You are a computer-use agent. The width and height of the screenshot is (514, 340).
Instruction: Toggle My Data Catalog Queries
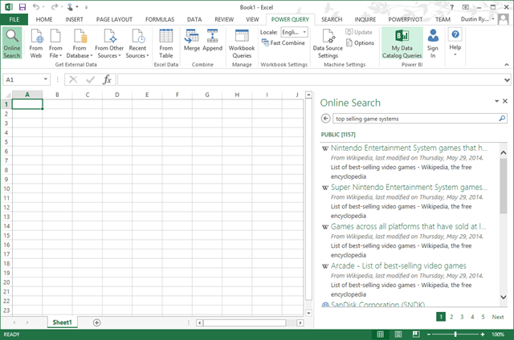(x=402, y=43)
